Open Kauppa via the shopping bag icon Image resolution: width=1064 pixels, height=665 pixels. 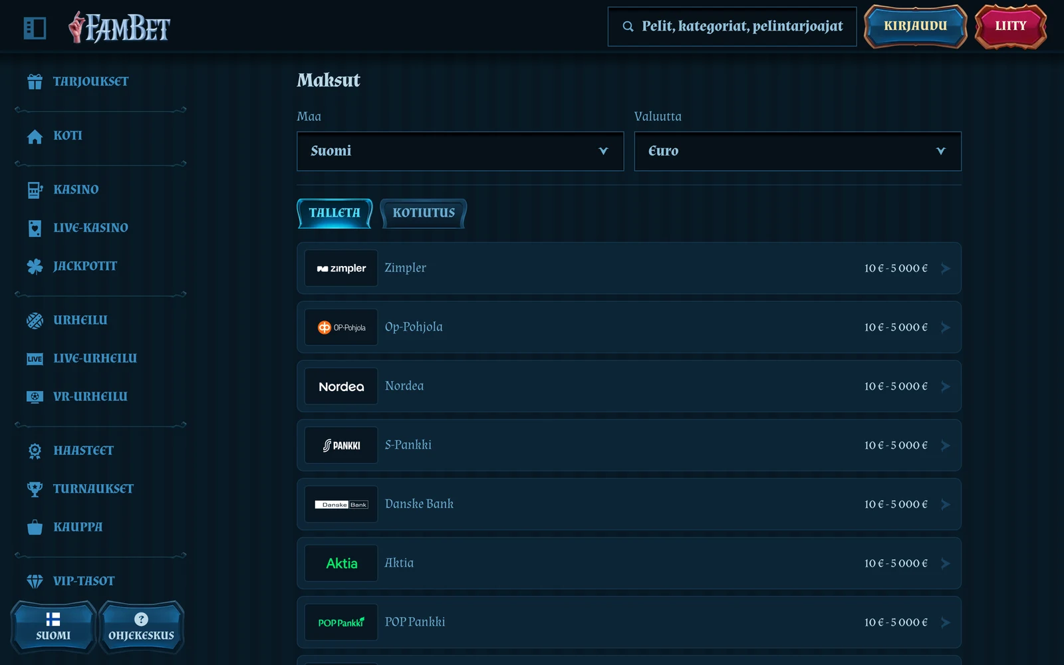[35, 527]
